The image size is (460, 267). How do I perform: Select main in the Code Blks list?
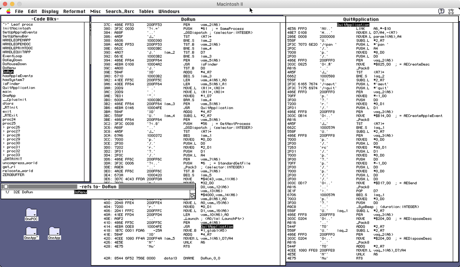[7, 92]
